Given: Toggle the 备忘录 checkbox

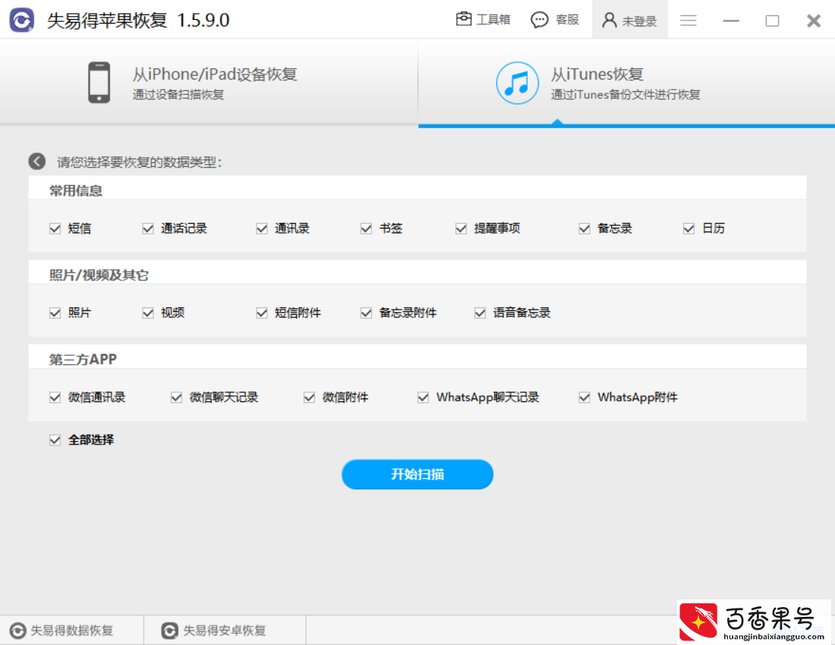Looking at the screenshot, I should point(584,228).
